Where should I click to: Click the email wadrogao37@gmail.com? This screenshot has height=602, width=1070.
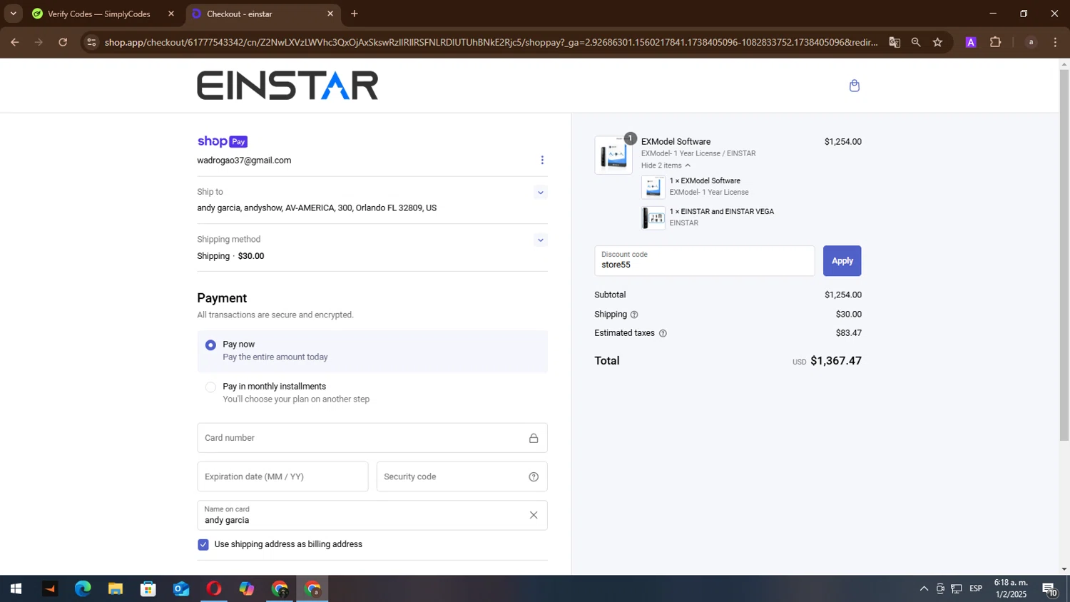click(x=244, y=160)
